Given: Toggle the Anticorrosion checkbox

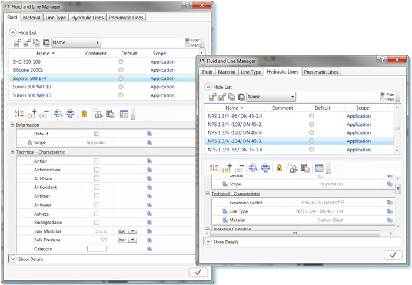Looking at the screenshot, I should point(97,170).
